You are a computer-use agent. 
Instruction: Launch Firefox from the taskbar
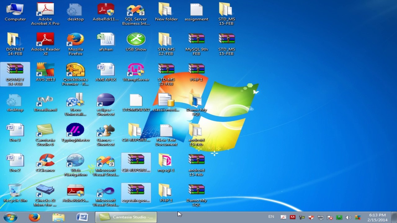click(34, 217)
